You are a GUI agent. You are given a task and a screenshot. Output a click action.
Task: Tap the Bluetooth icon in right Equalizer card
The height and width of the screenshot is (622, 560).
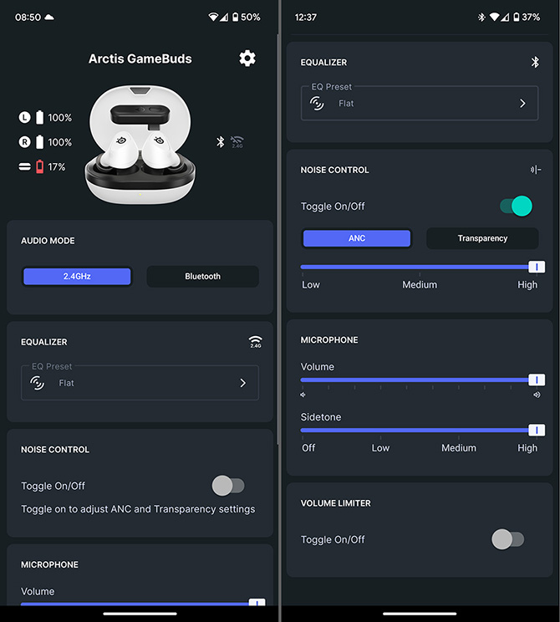(x=535, y=62)
